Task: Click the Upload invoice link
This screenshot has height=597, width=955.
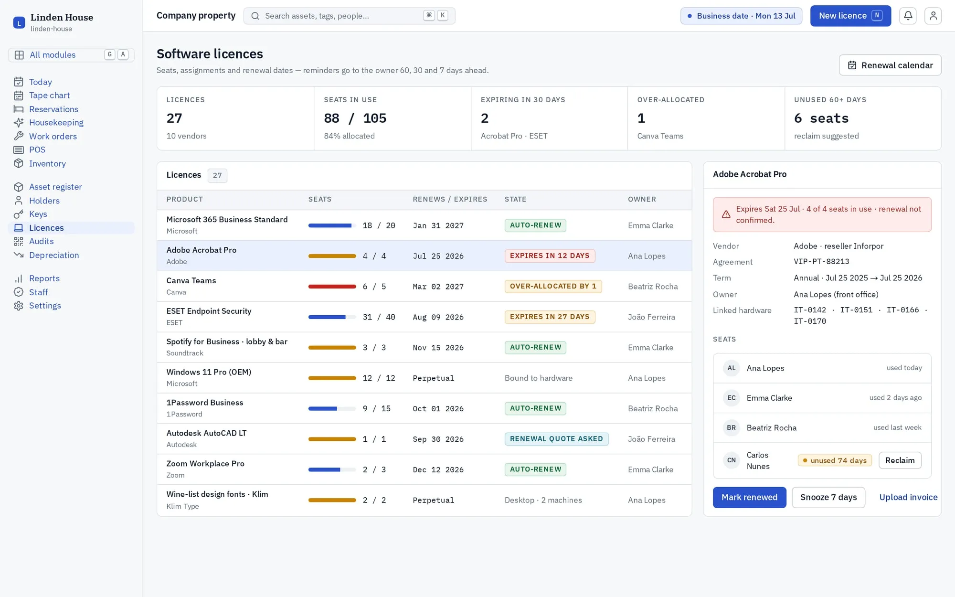Action: (x=908, y=497)
